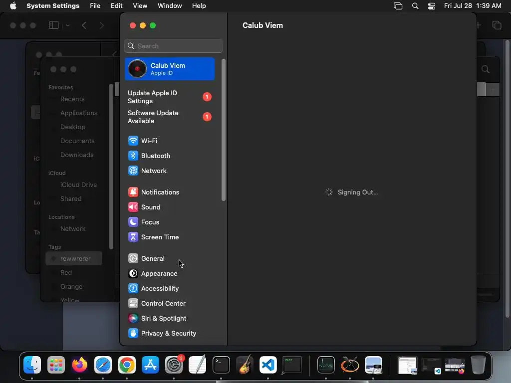The image size is (511, 383).
Task: Open Accessibility settings
Action: pyautogui.click(x=170, y=289)
